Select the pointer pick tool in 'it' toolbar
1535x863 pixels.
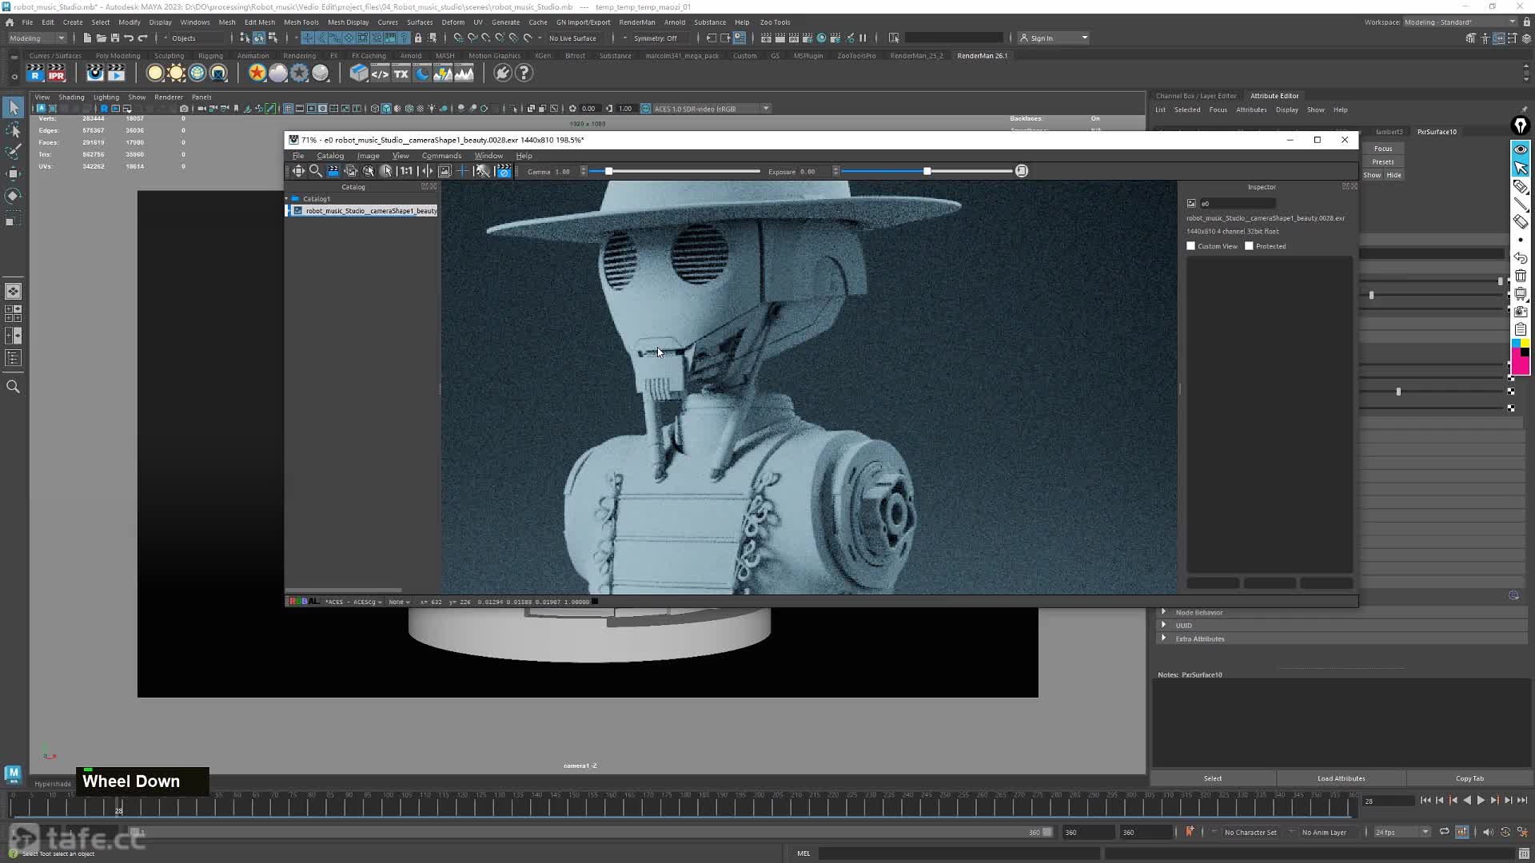(x=386, y=171)
